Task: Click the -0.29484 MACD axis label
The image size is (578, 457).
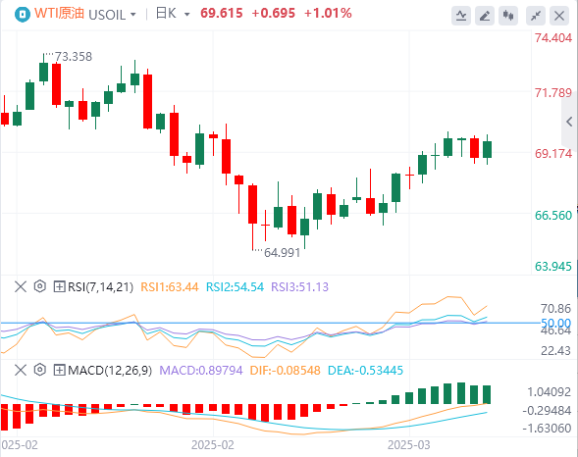Action: pos(547,410)
